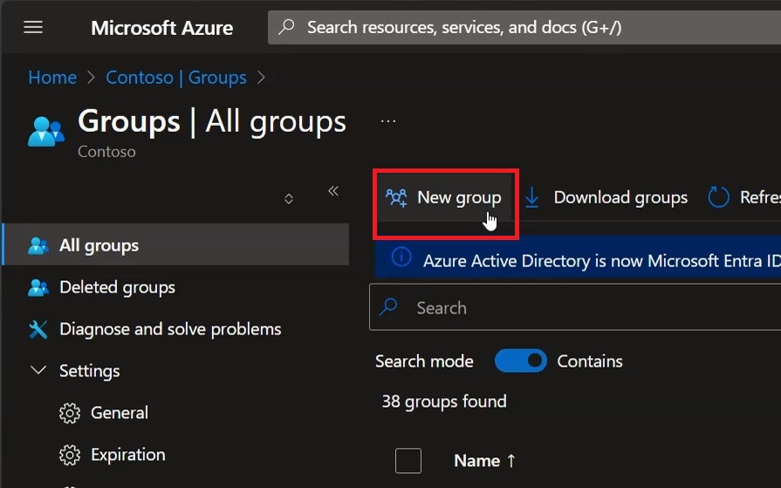This screenshot has height=488, width=781.
Task: Click the Refresh button
Action: 743,198
